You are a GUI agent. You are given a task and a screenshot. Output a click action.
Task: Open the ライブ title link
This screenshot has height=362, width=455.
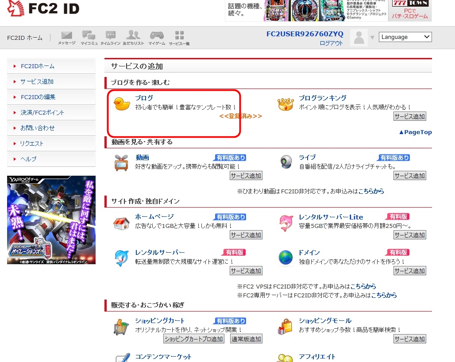[307, 158]
